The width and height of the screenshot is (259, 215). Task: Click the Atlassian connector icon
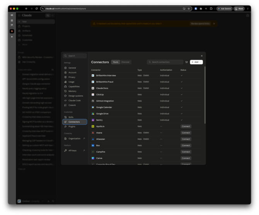[93, 139]
